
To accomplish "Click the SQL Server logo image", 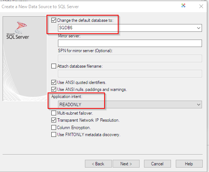I will [18, 30].
